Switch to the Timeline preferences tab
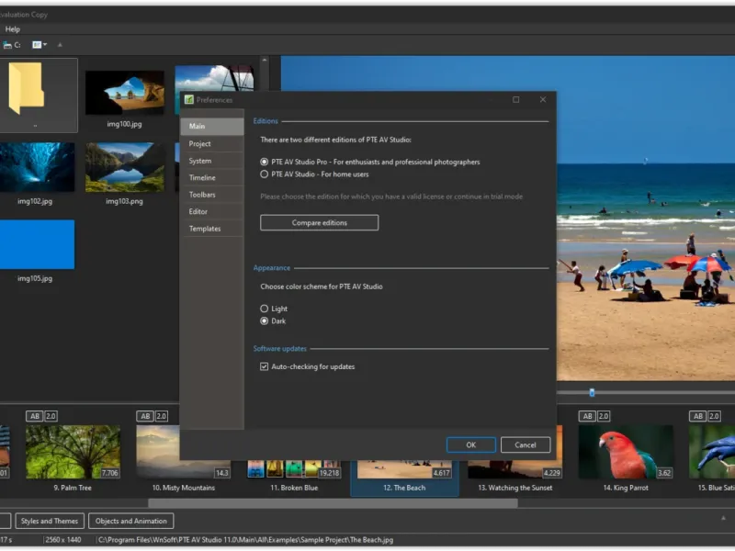 [x=212, y=177]
